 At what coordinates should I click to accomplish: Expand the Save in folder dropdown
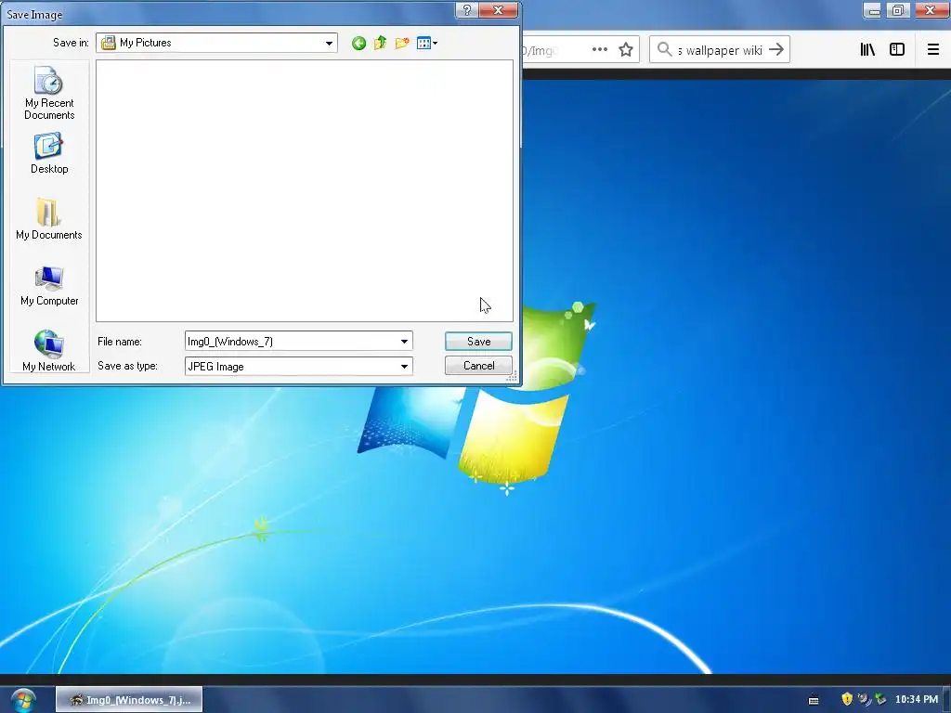[x=329, y=43]
